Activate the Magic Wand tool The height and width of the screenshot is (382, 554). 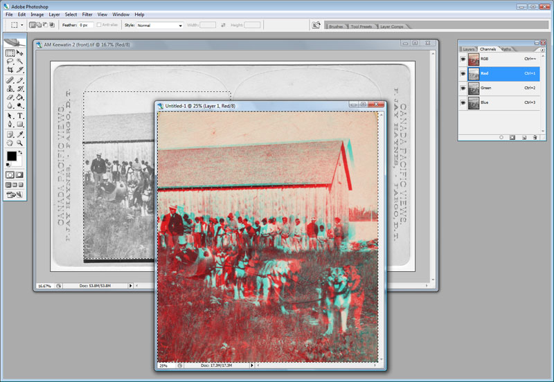pos(20,61)
